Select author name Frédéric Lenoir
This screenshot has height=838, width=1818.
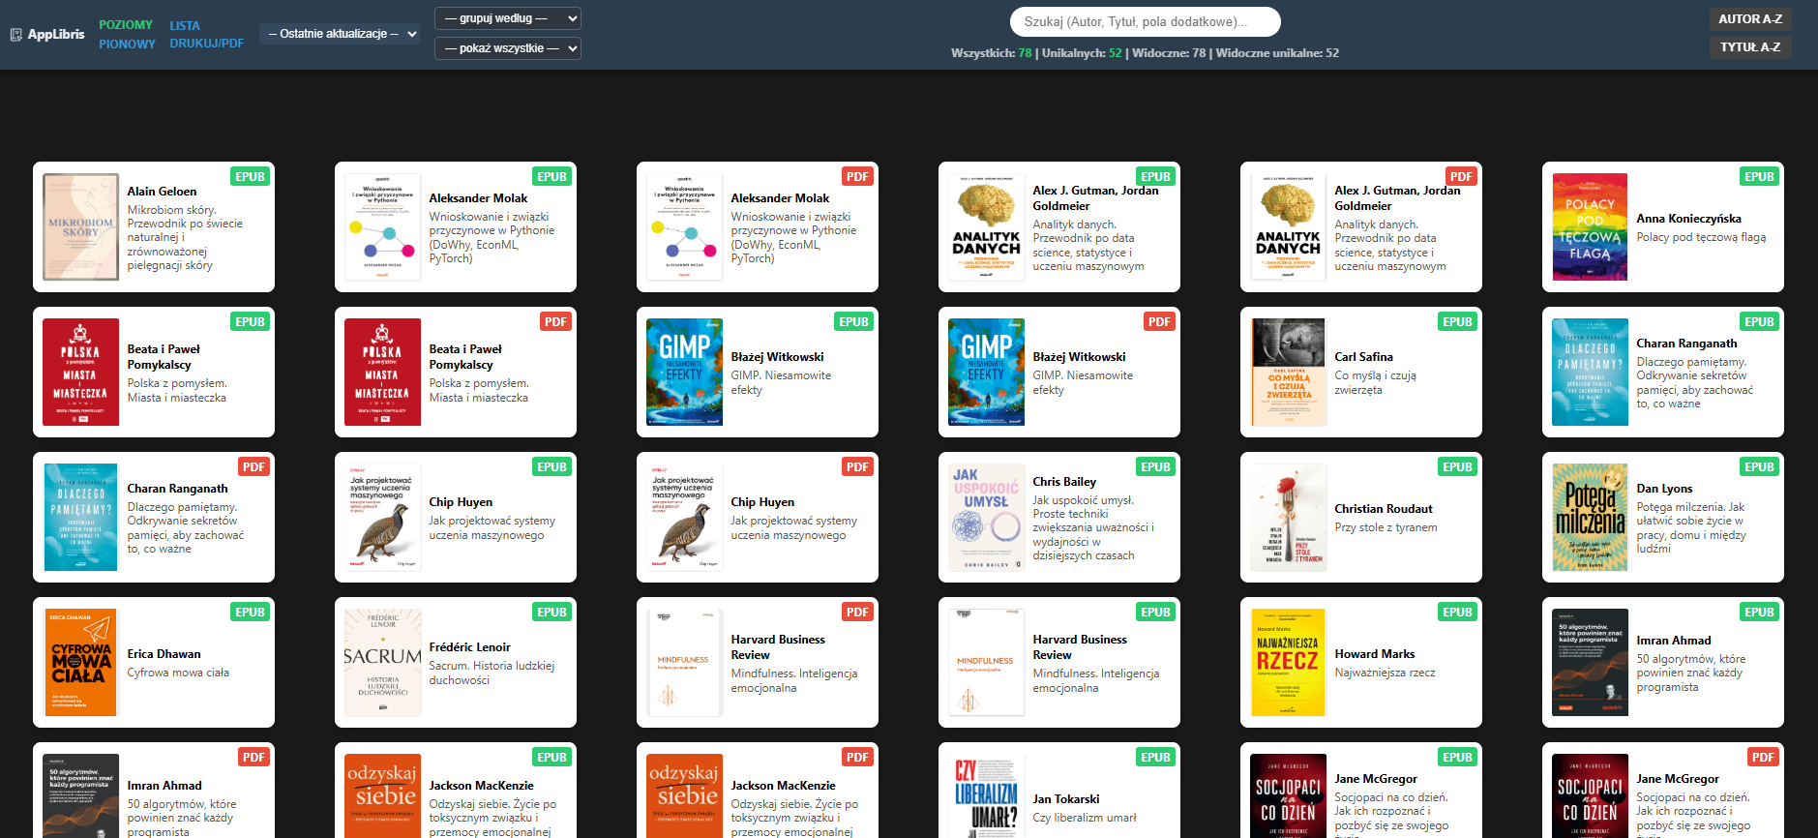pos(470,647)
